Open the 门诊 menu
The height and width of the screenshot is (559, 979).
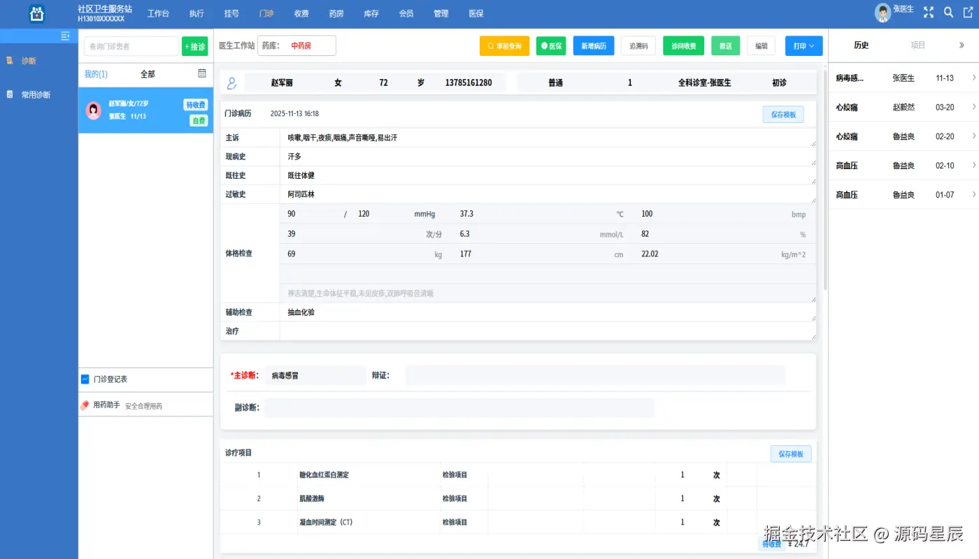[266, 13]
